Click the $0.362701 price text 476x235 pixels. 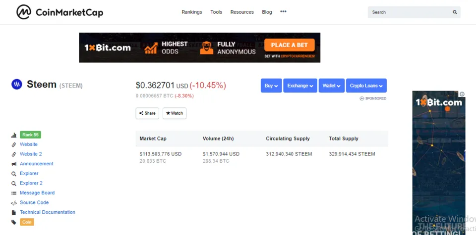coord(155,86)
